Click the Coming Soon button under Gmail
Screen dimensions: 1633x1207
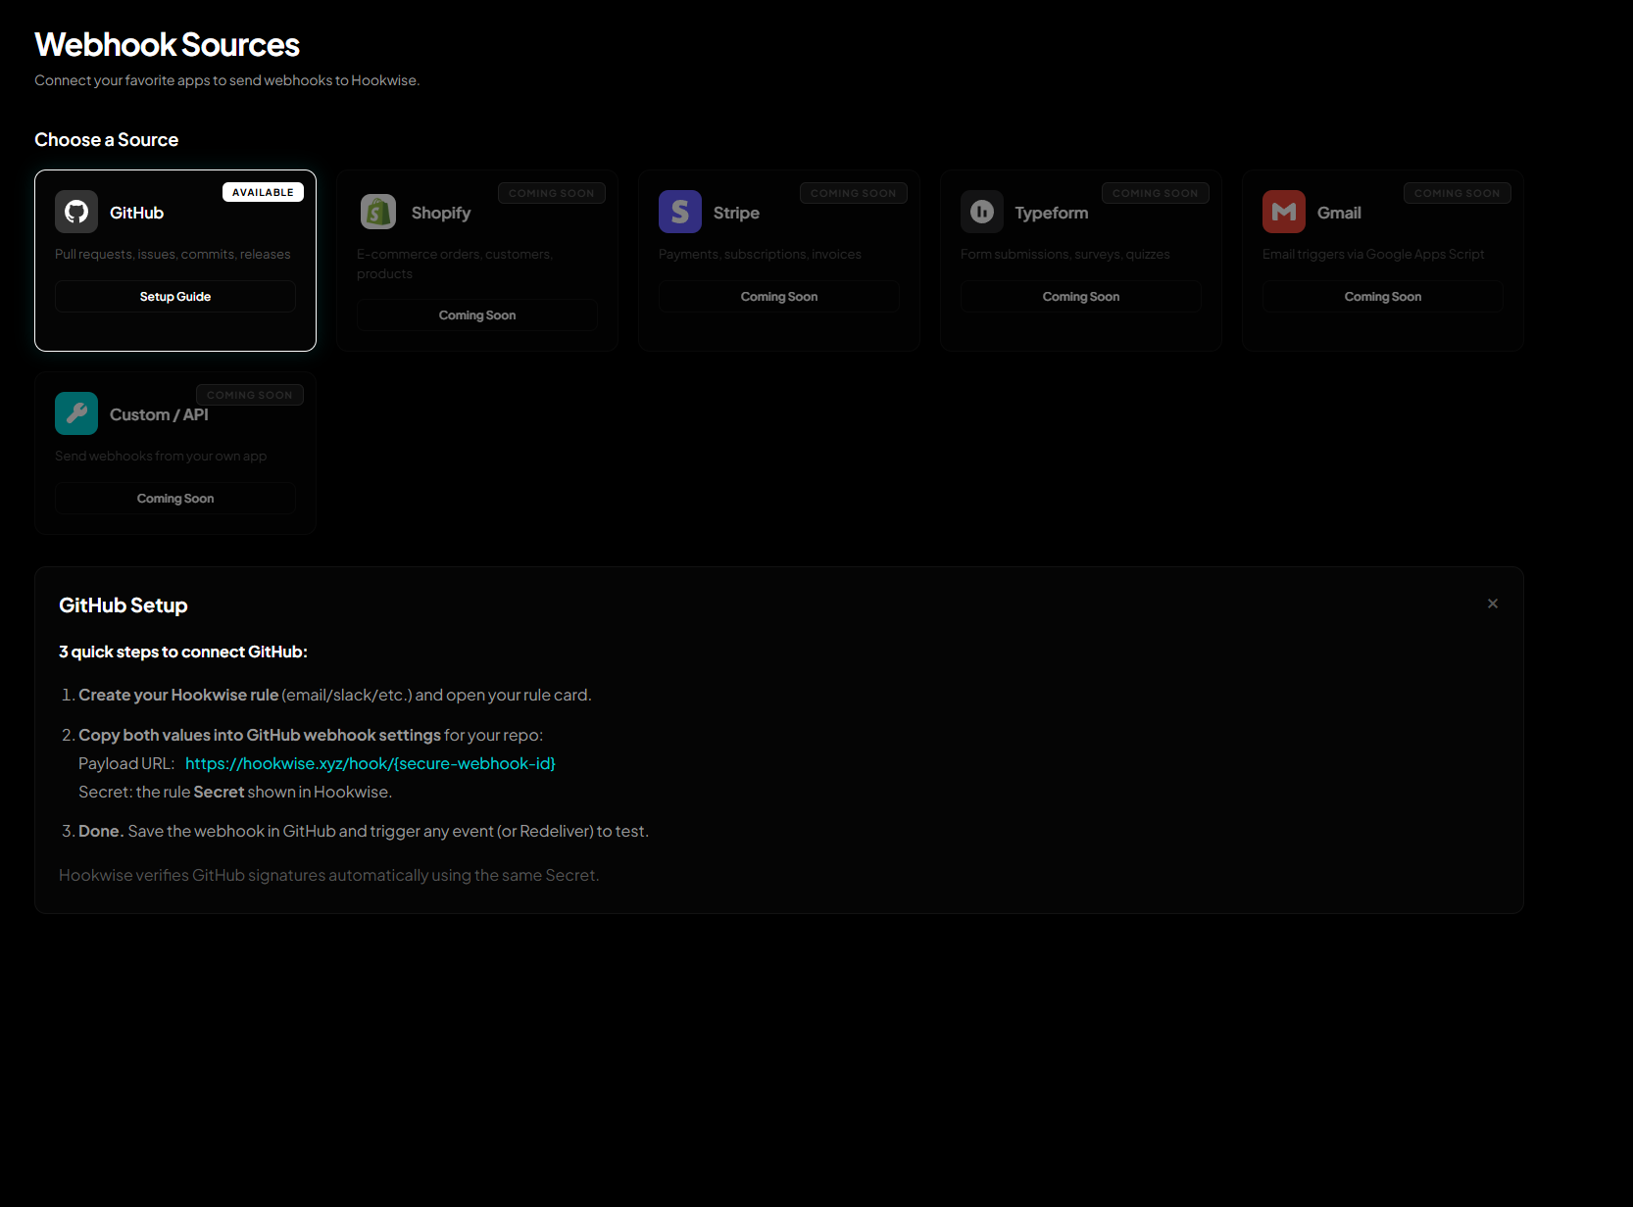[x=1382, y=296]
